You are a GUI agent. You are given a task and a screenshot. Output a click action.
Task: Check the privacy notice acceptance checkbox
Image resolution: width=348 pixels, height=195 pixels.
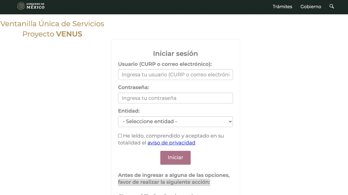point(120,136)
